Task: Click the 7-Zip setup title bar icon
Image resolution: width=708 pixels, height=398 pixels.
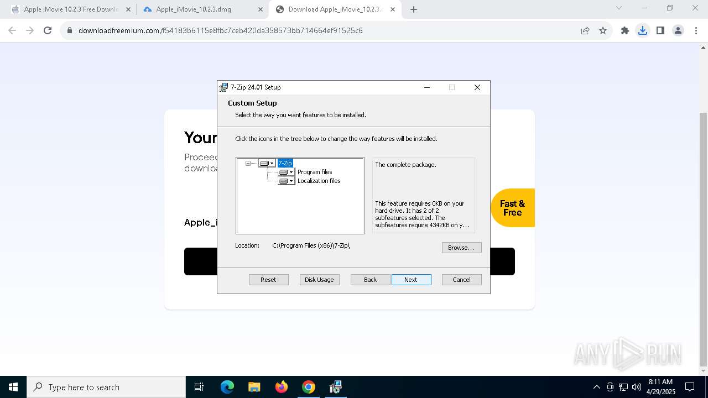Action: (x=224, y=87)
